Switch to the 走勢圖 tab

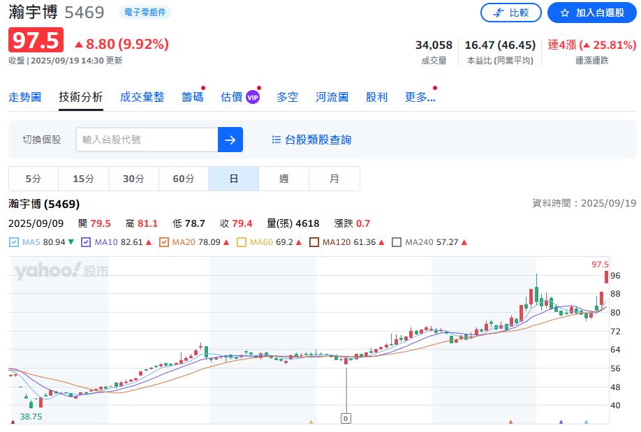[x=24, y=97]
